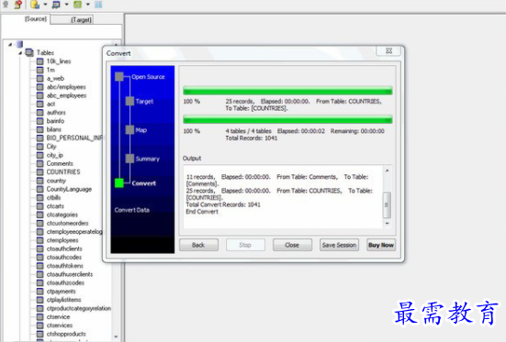Close the Convert dialog with X button
The image size is (506, 342).
(388, 50)
